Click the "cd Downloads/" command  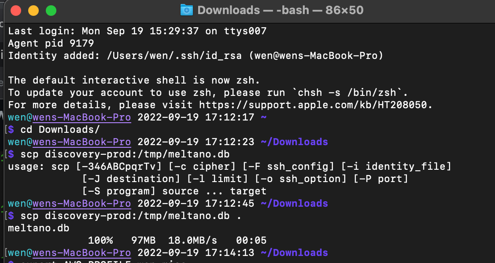point(60,130)
